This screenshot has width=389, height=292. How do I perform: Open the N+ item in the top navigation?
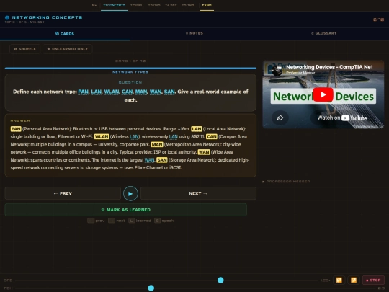tap(94, 5)
